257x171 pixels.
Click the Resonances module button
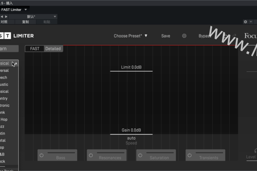click(x=107, y=155)
